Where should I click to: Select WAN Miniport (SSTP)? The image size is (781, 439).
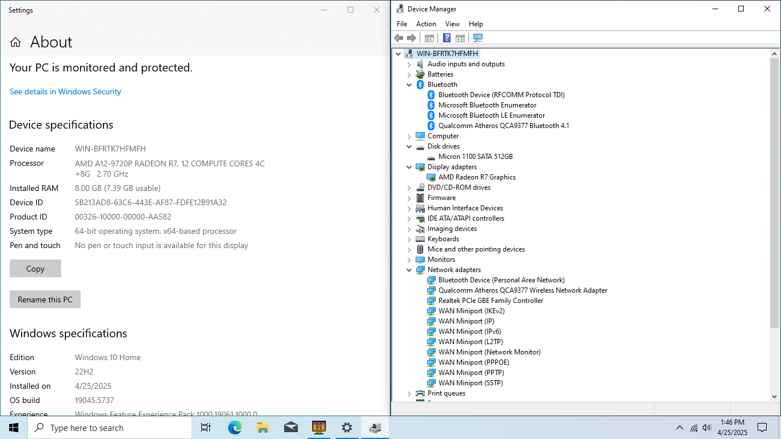pos(471,383)
